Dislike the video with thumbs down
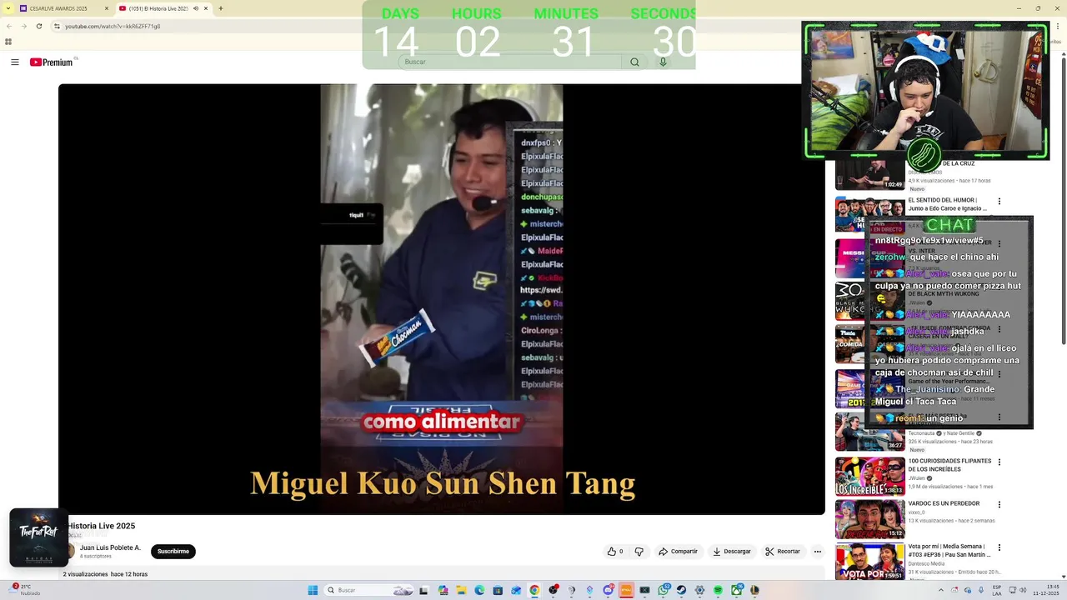This screenshot has height=600, width=1067. click(639, 551)
